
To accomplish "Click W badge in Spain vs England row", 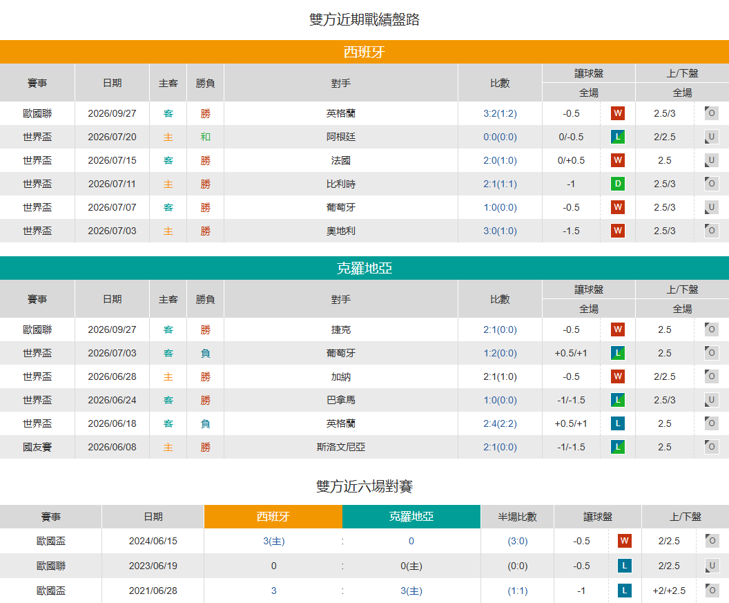I will coord(617,113).
